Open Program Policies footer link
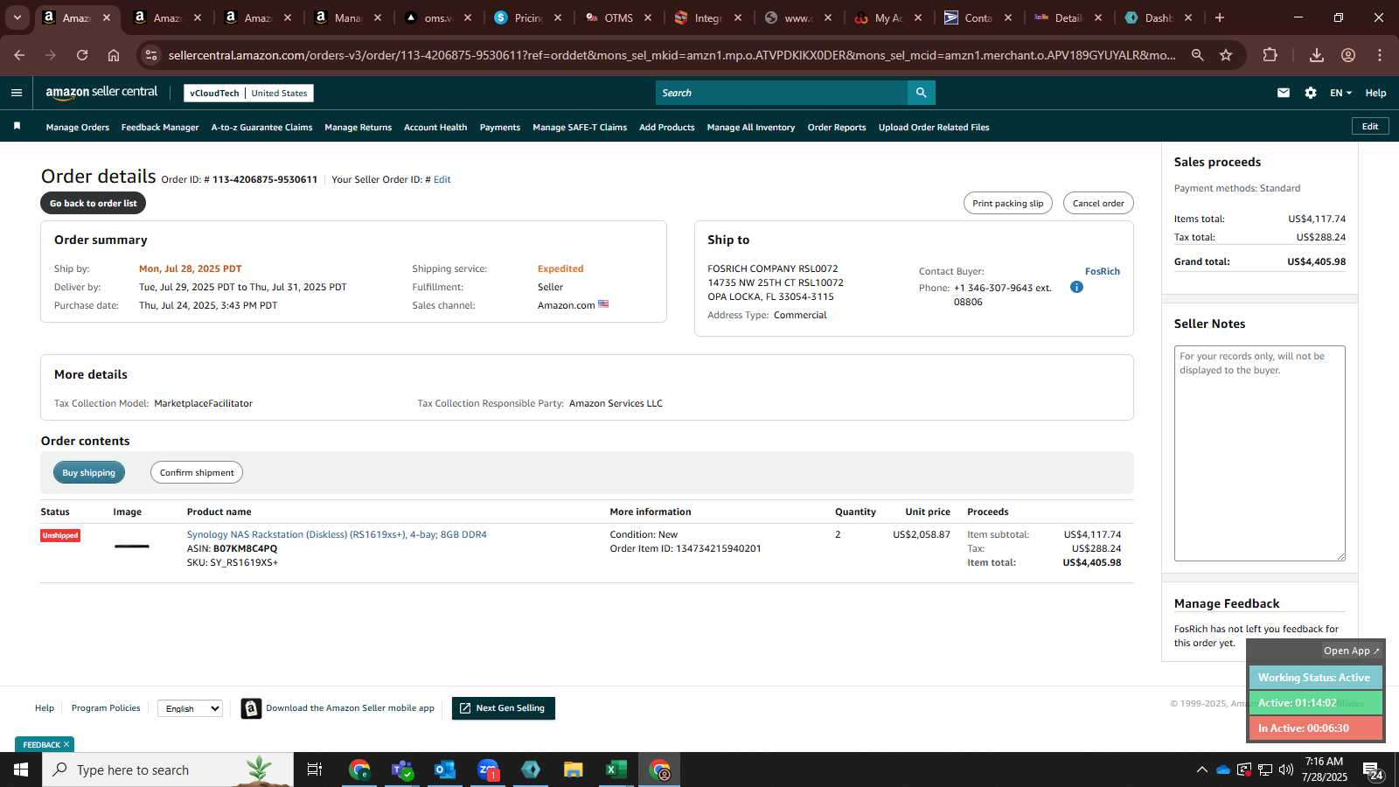1399x787 pixels. tap(106, 708)
